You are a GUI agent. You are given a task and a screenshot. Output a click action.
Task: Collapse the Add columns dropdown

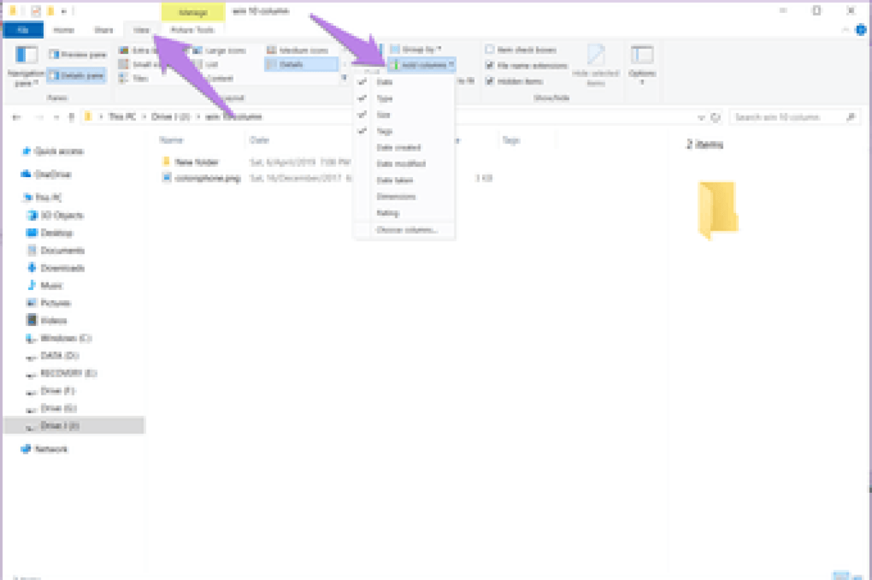pos(422,65)
